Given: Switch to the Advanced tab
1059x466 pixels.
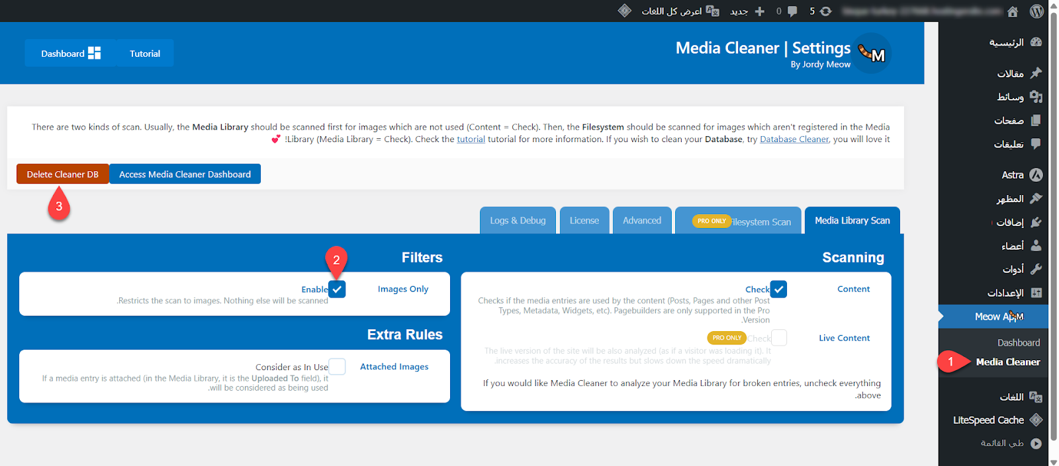Looking at the screenshot, I should point(641,221).
